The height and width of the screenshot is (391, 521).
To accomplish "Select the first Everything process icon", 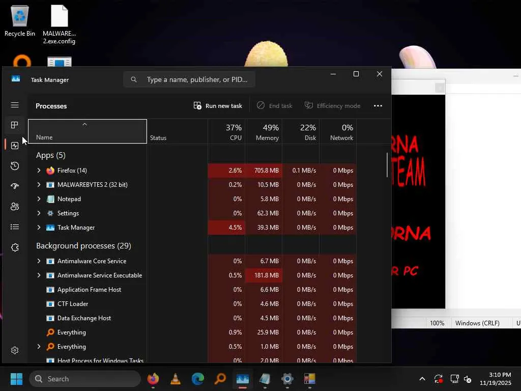I will [50, 332].
